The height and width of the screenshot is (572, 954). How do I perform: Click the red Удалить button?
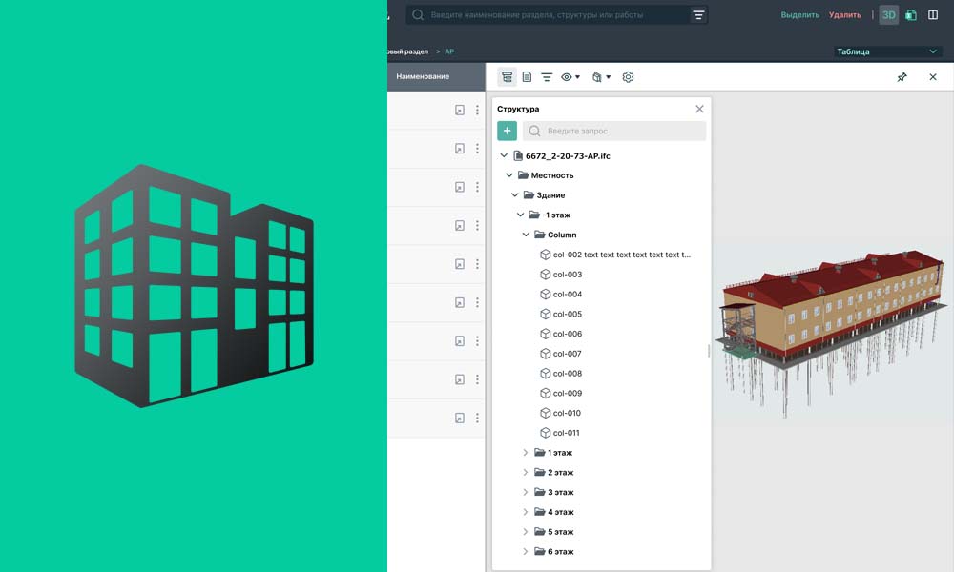click(844, 15)
